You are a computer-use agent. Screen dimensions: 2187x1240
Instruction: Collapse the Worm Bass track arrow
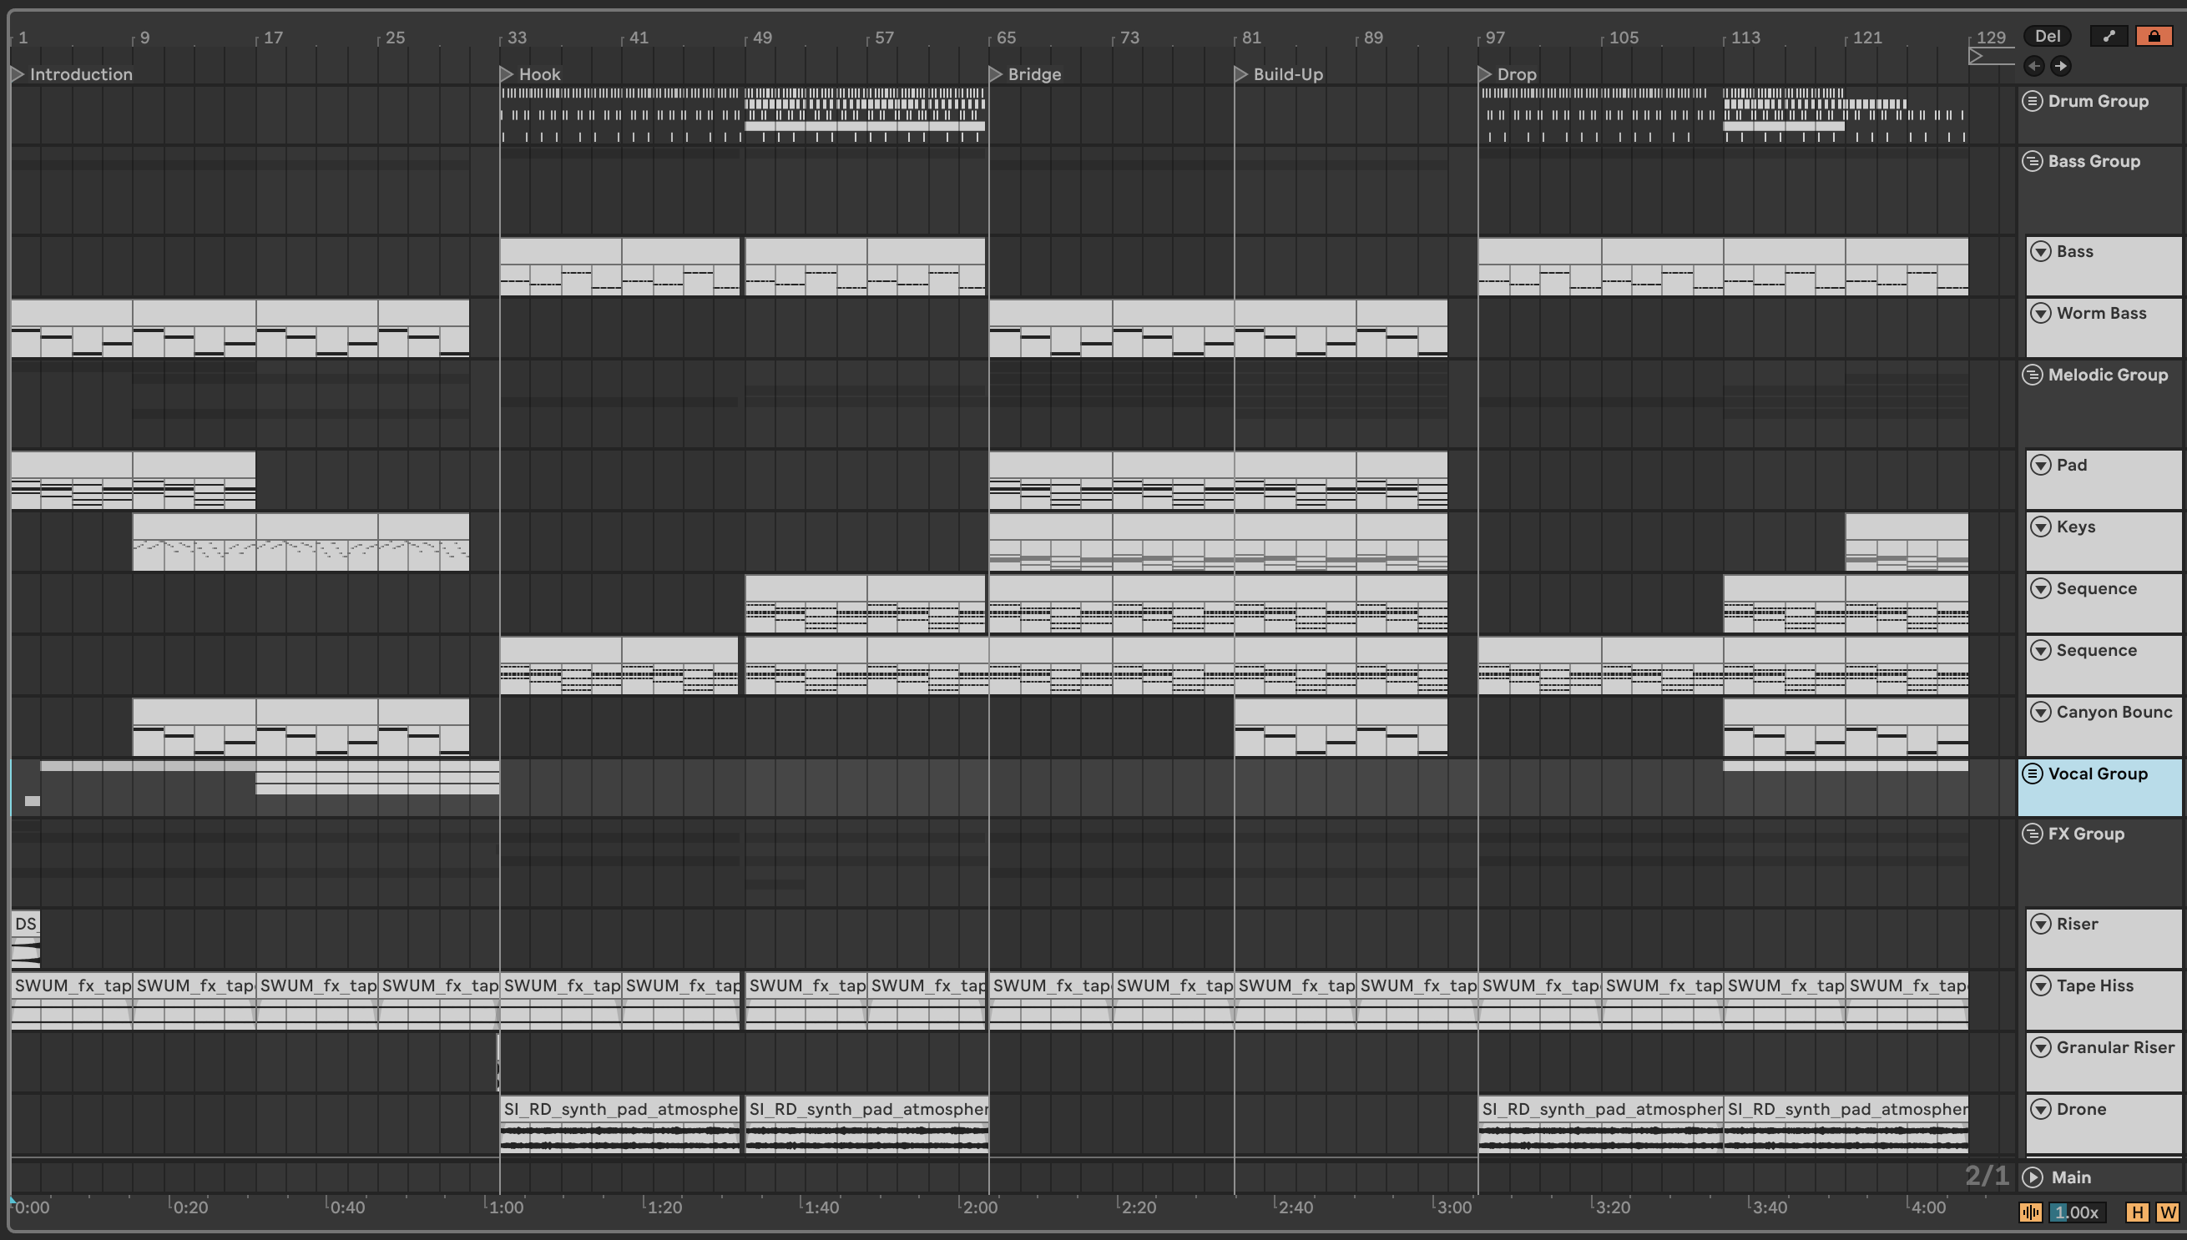tap(2040, 314)
